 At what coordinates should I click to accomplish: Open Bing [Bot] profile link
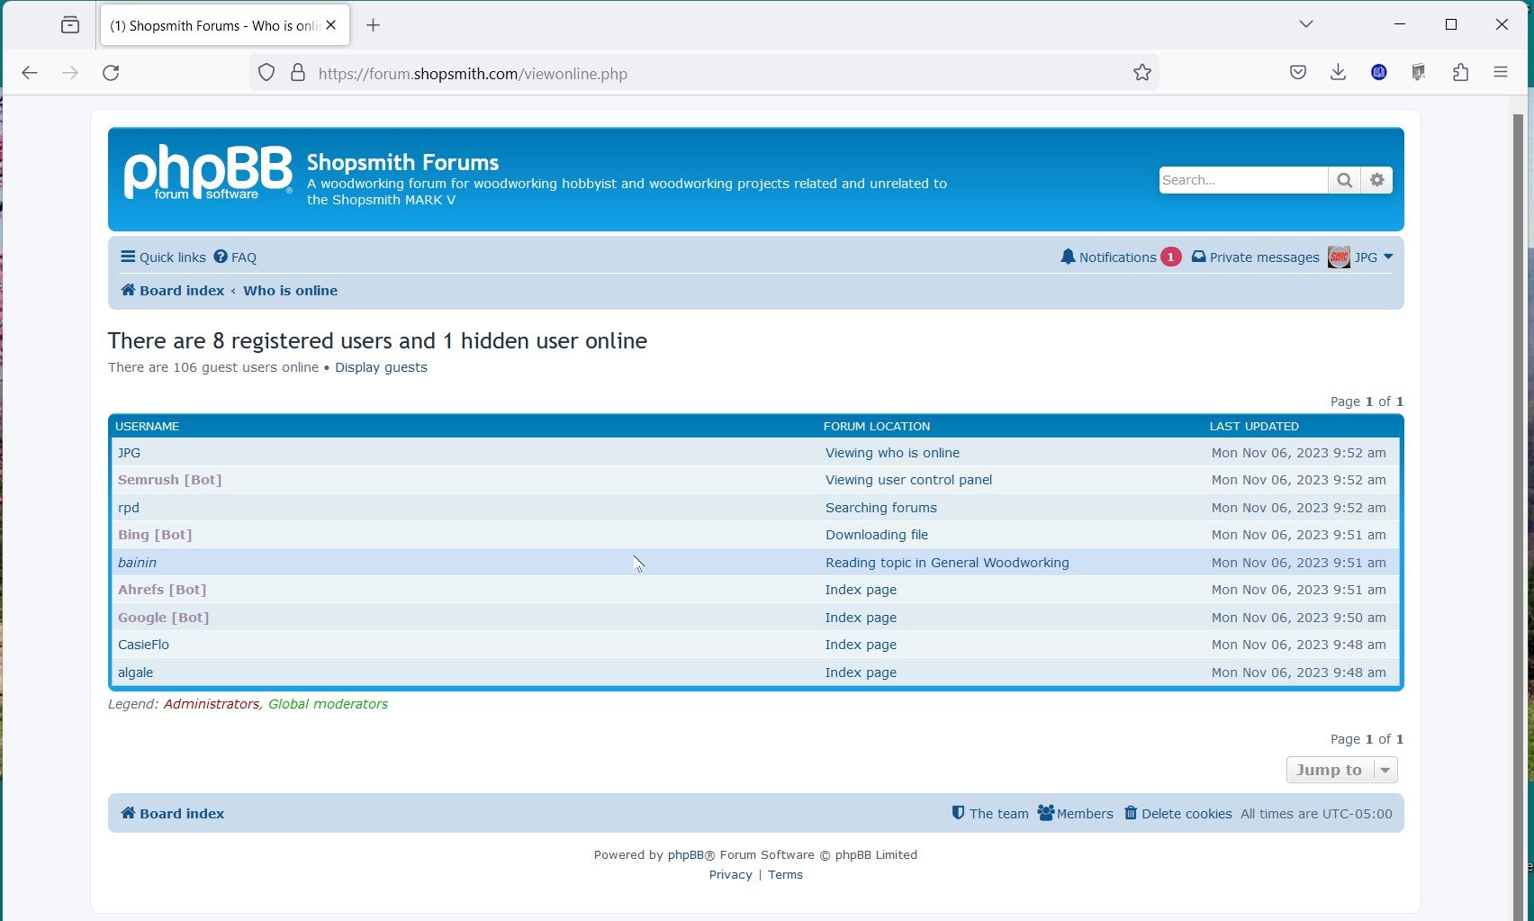coord(155,535)
